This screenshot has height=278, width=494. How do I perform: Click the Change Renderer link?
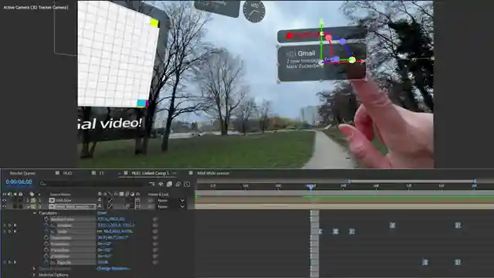(113, 269)
